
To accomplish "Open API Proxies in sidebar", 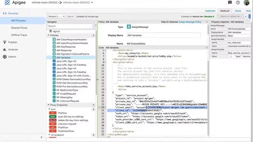I will [x=19, y=21].
